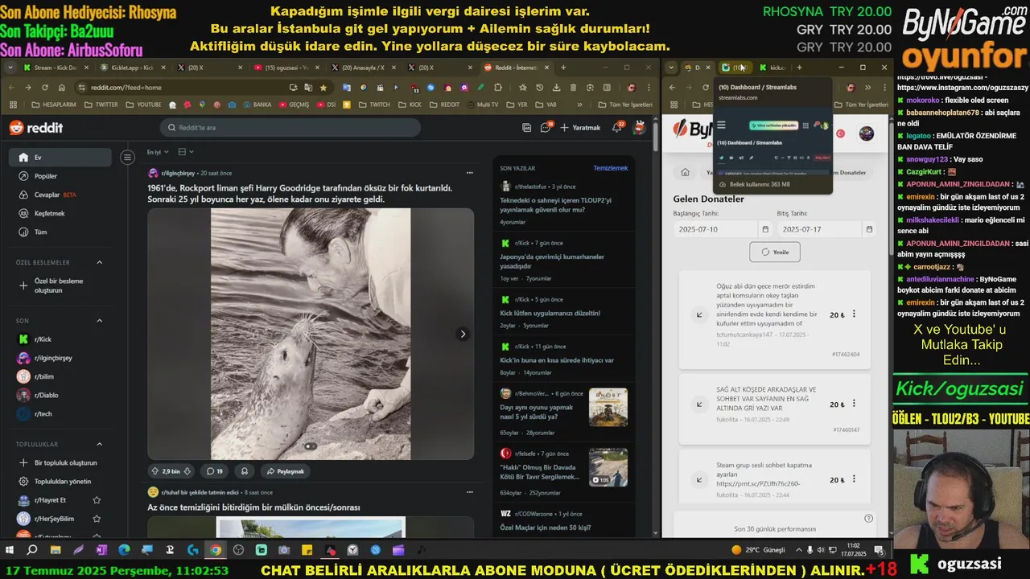The height and width of the screenshot is (579, 1030).
Task: Open r/Kick in recent list
Action: [x=60, y=339]
